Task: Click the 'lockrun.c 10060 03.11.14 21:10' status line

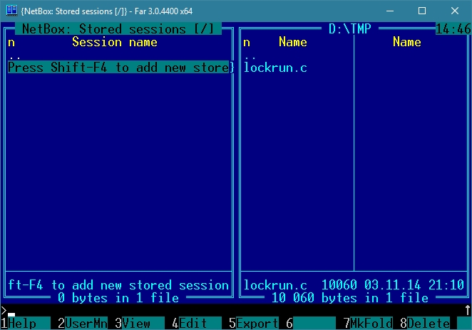Action: [354, 285]
